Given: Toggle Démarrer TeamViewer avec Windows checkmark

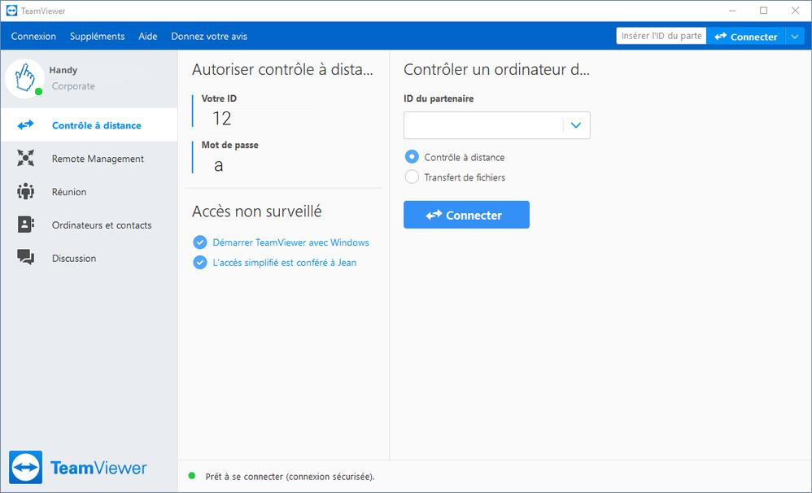Looking at the screenshot, I should point(200,242).
